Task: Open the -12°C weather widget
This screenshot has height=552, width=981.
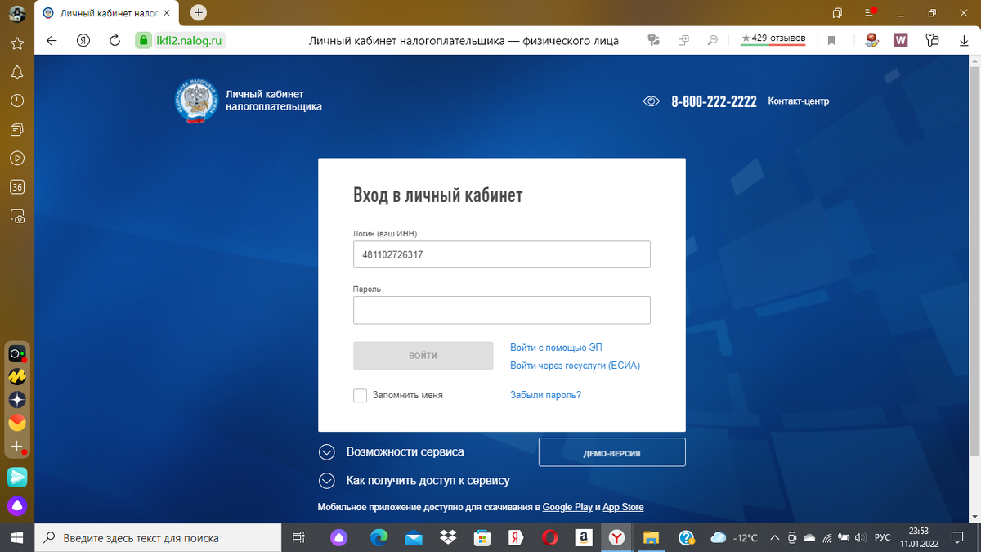Action: click(734, 538)
